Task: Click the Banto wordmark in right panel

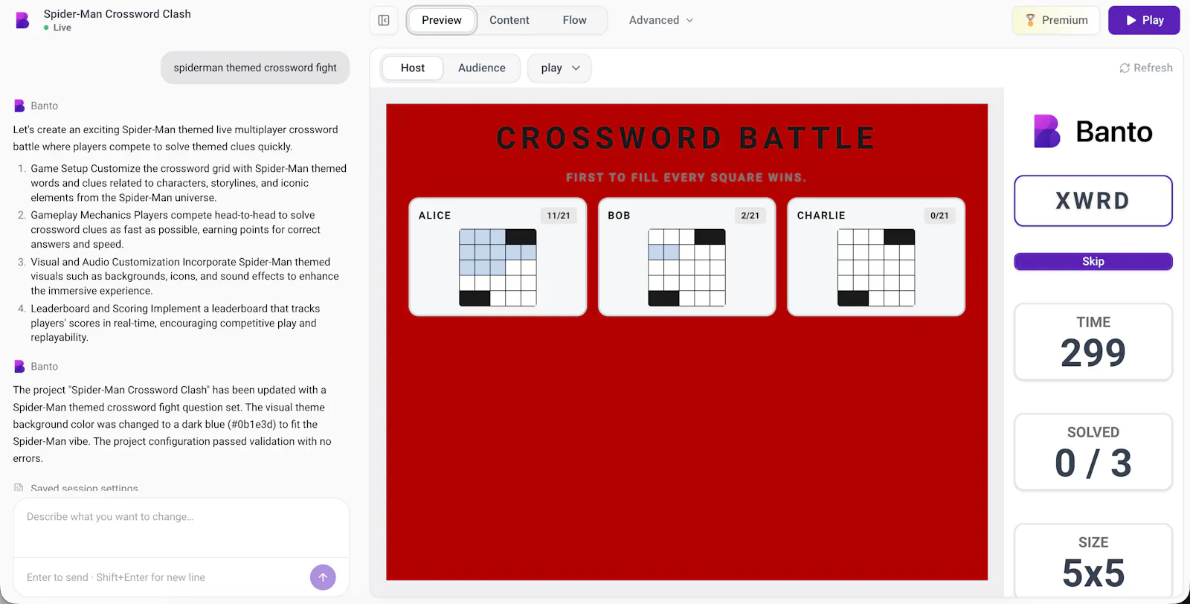Action: click(1114, 132)
